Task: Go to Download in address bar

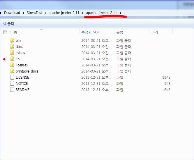Action: (x=12, y=13)
